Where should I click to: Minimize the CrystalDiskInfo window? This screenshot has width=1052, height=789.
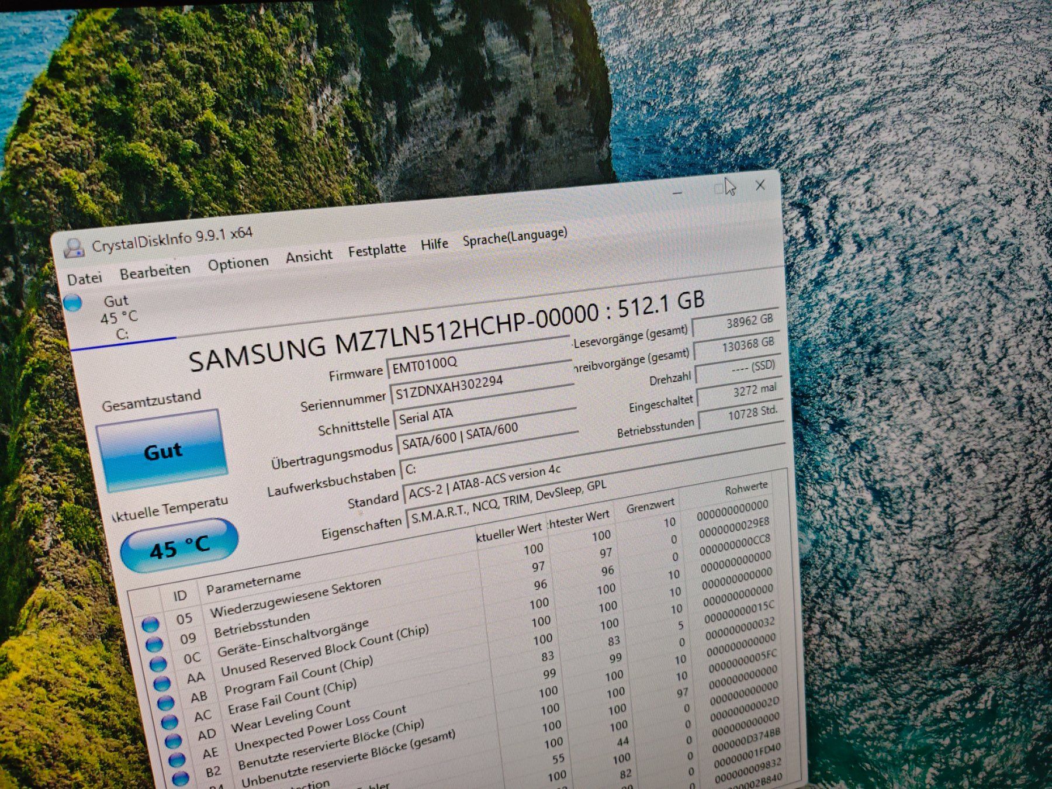pos(677,193)
